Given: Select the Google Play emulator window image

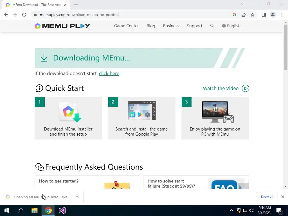Looking at the screenshot, I should coord(142,110).
